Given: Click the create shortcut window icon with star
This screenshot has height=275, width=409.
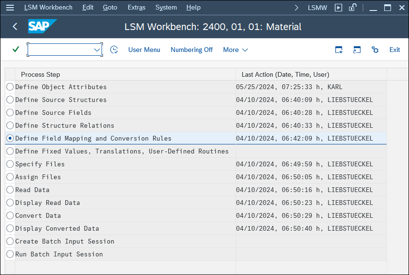Looking at the screenshot, I should point(338,50).
